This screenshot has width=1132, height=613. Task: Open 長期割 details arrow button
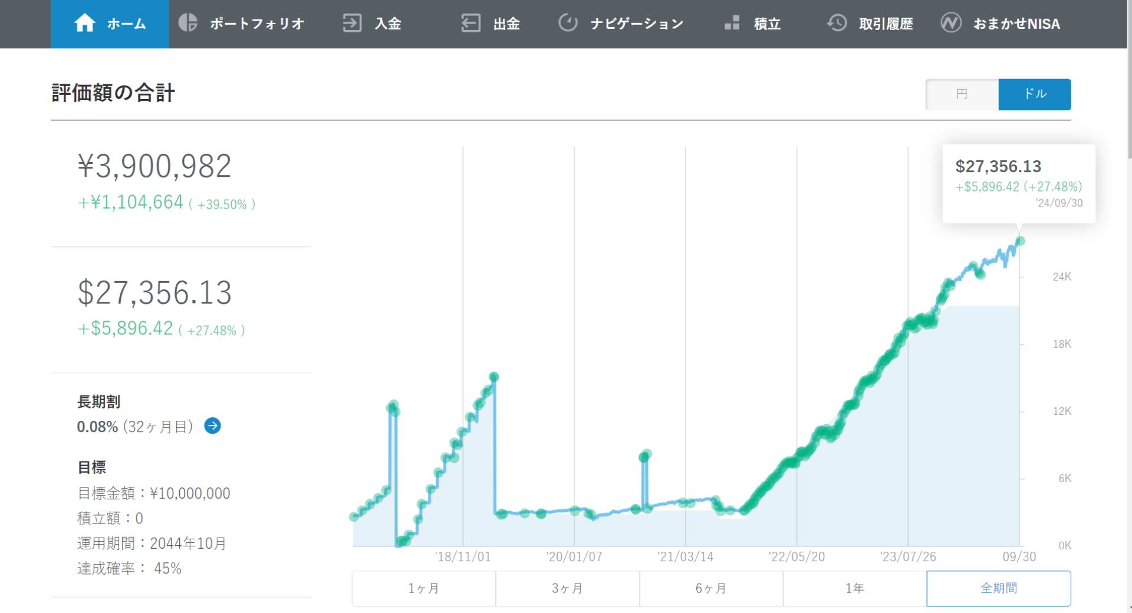click(213, 426)
